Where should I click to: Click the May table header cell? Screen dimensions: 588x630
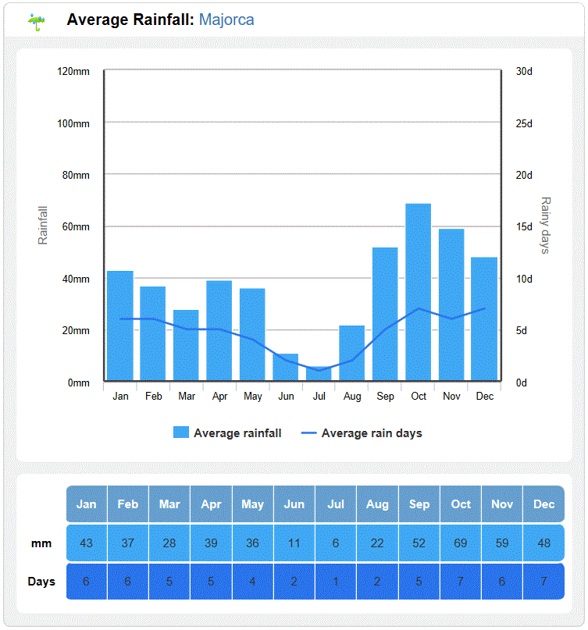click(253, 504)
